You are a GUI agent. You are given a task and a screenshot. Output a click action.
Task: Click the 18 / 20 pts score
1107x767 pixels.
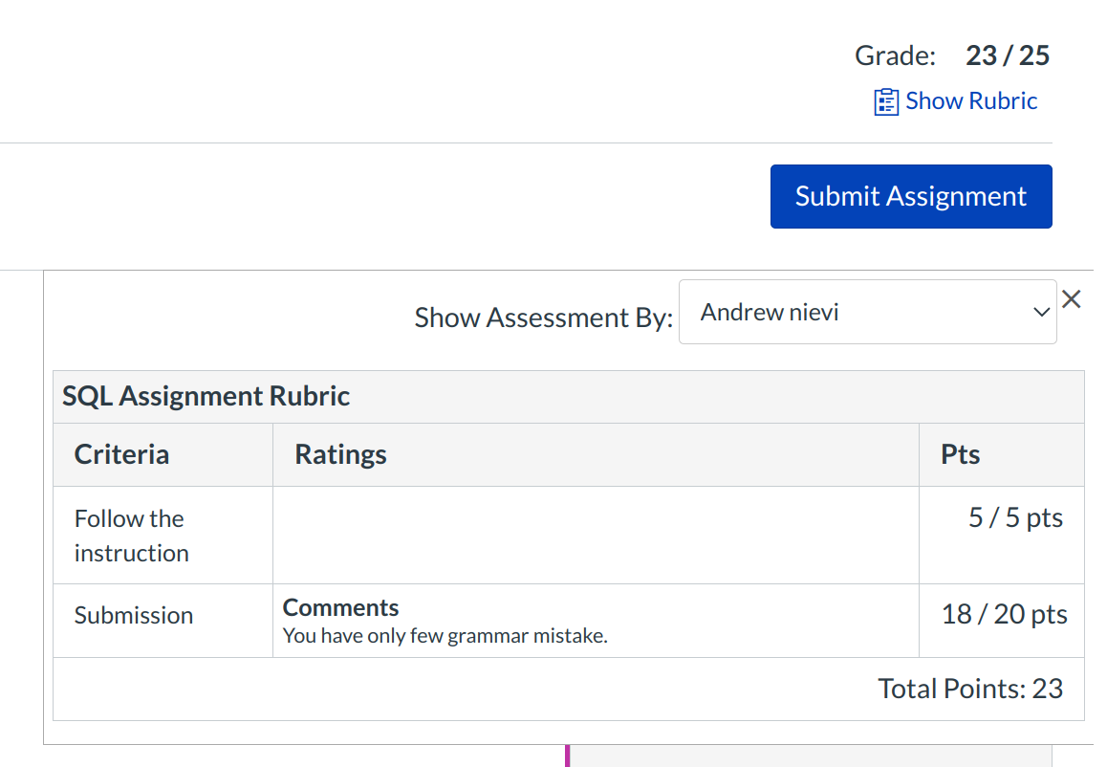coord(1004,614)
